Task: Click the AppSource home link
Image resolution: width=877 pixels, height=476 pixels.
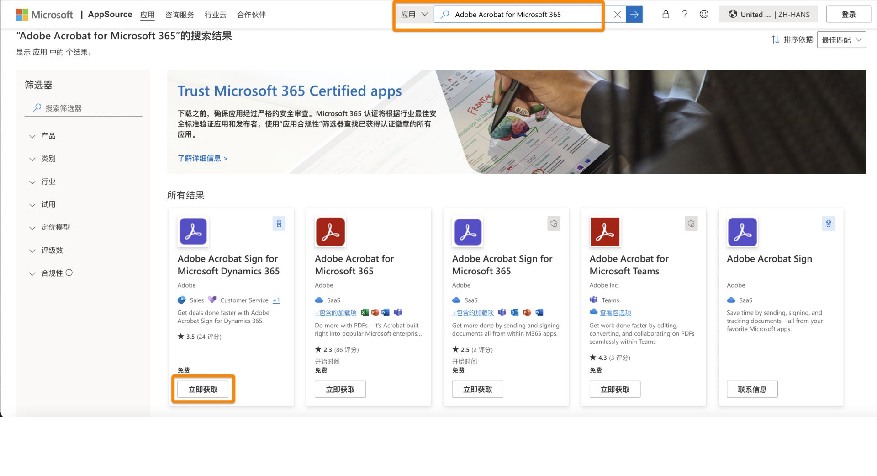Action: click(x=110, y=14)
